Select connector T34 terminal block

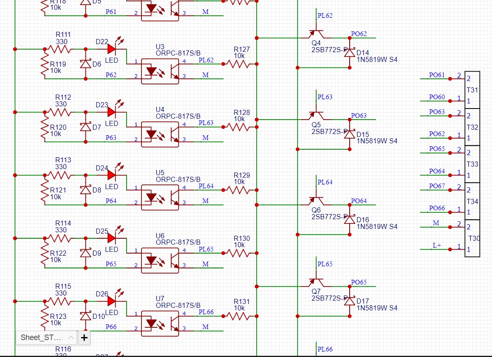[472, 201]
